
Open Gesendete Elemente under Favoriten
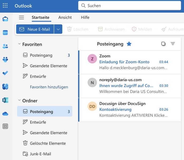pos(45,66)
